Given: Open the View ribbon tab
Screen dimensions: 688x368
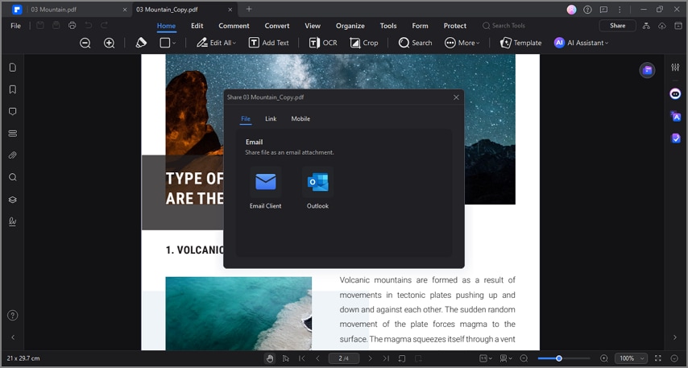Looking at the screenshot, I should point(313,26).
